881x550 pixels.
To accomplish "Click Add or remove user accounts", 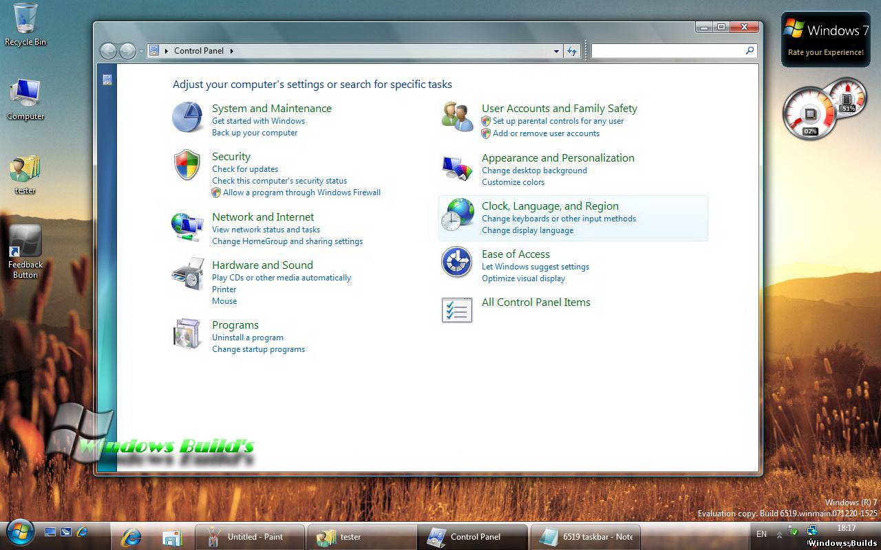I will (546, 133).
